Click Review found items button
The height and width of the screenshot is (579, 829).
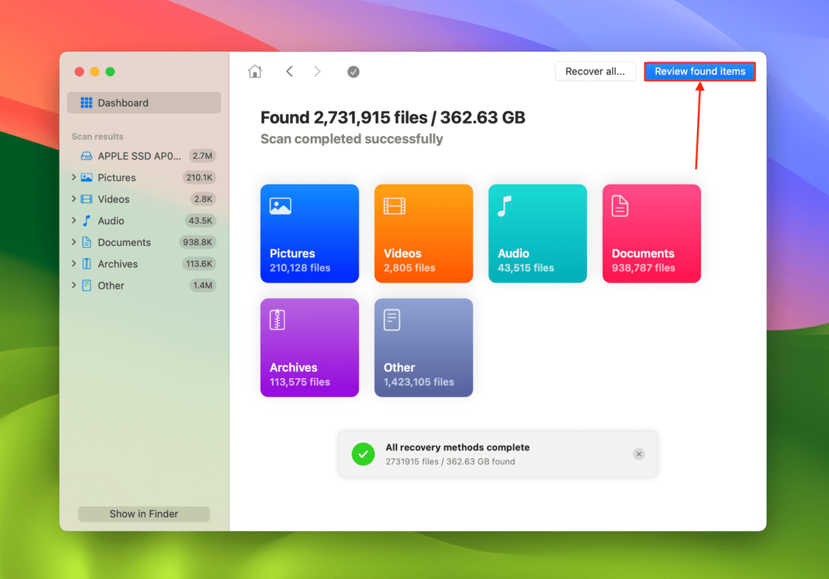[700, 71]
